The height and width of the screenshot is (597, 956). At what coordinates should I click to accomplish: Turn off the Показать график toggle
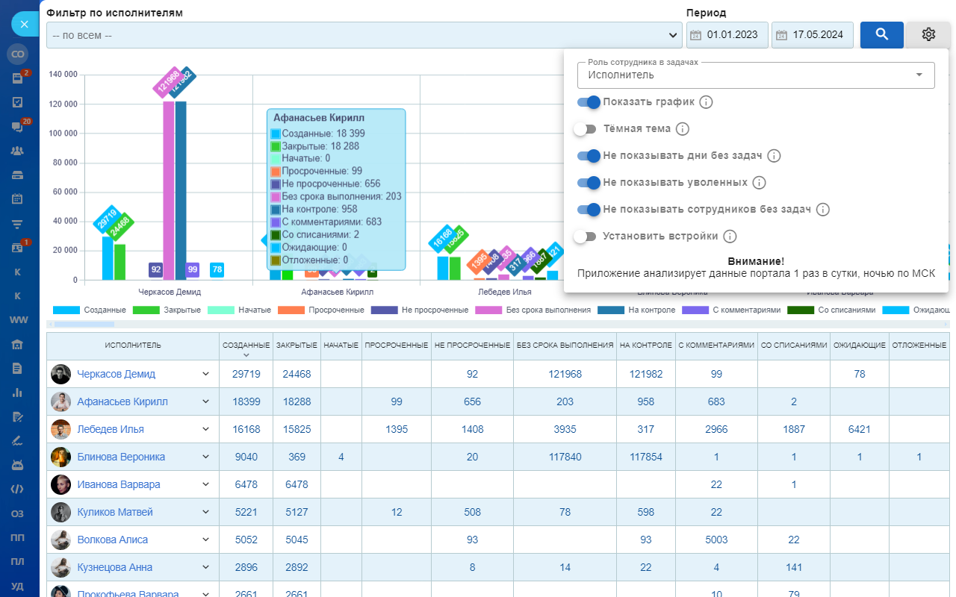[x=589, y=102]
